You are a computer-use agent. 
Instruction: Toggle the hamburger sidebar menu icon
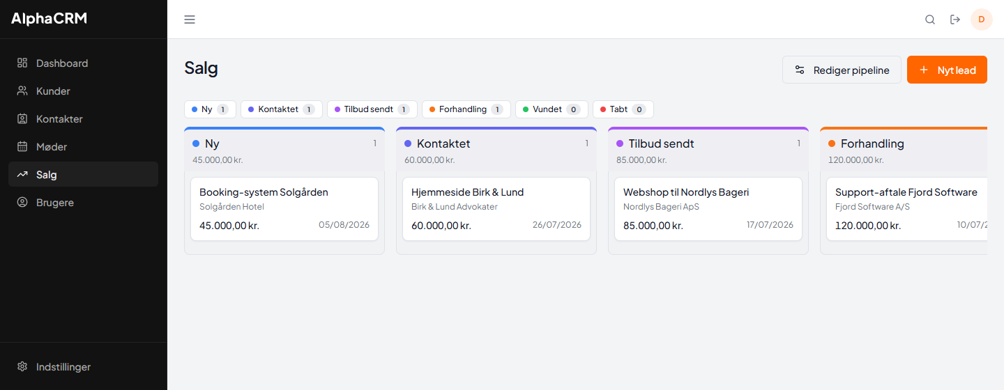[190, 19]
